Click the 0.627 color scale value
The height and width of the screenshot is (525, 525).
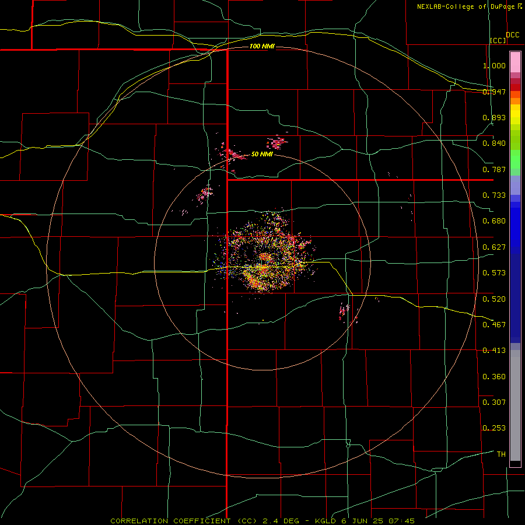point(494,247)
